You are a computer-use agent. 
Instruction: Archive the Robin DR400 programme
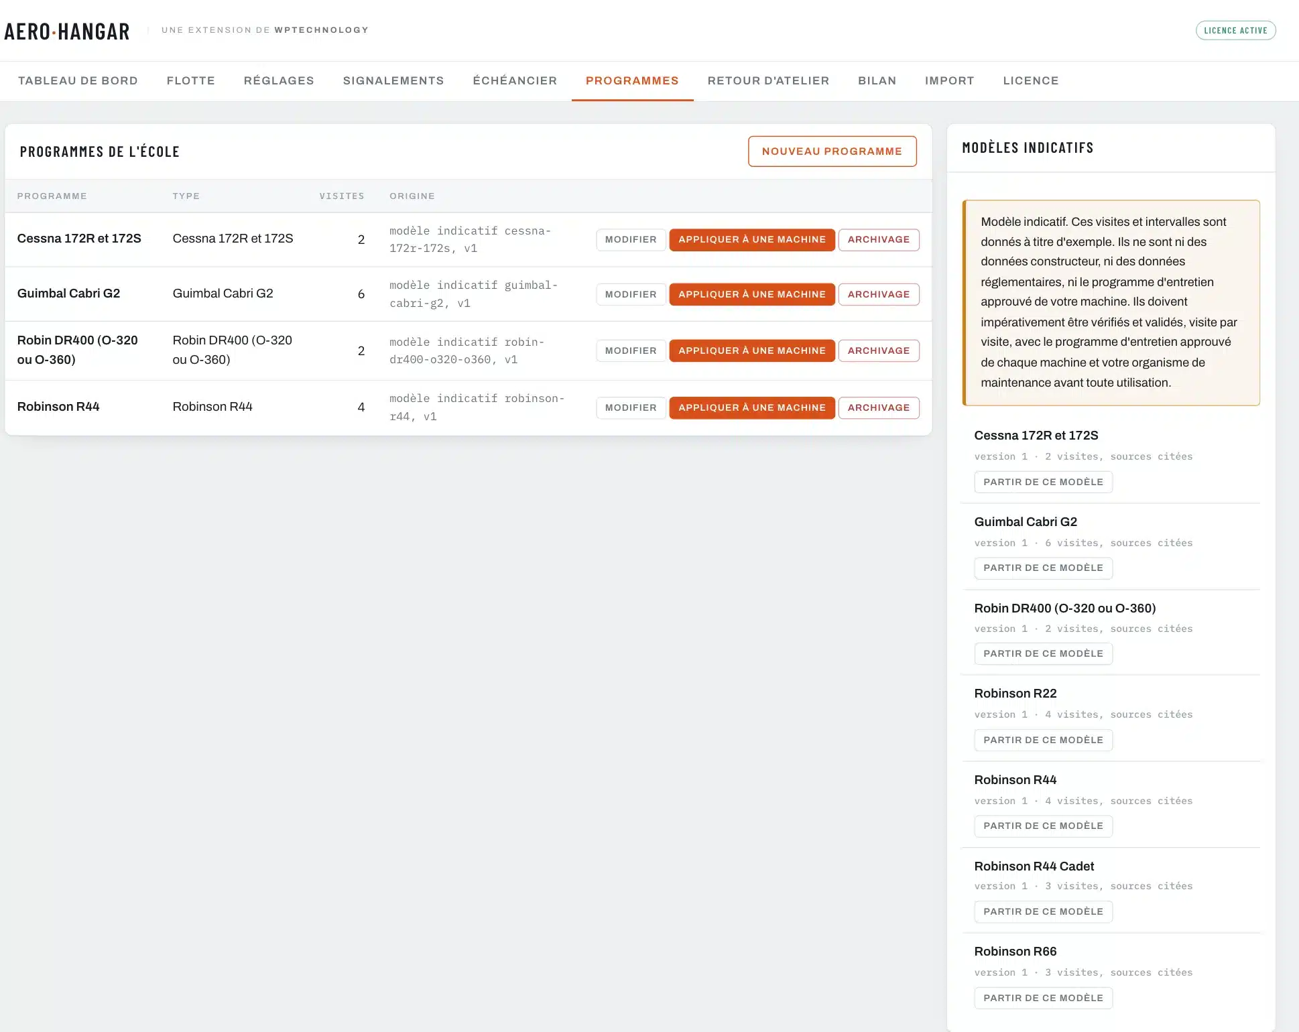879,350
